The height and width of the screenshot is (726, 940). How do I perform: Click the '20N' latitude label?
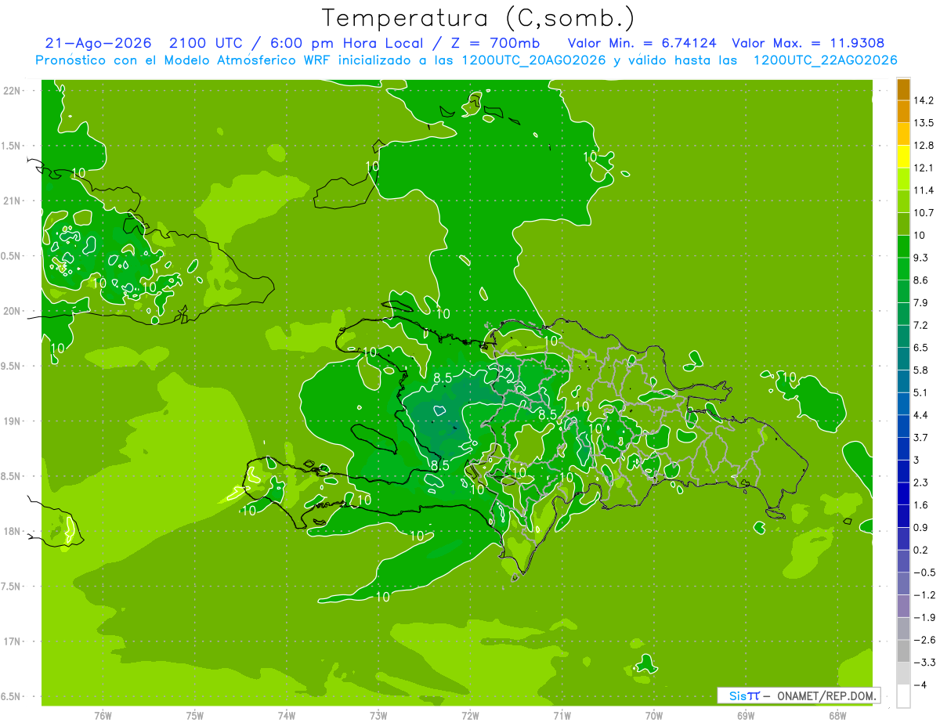coord(13,311)
